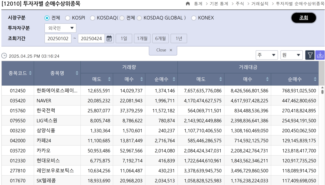
Task: Click the 삼양식품 stock name cell
Action: click(x=57, y=131)
